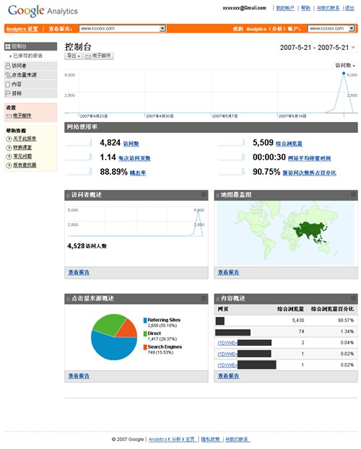Click the traffic sources pie chart
The image size is (361, 449).
[114, 337]
